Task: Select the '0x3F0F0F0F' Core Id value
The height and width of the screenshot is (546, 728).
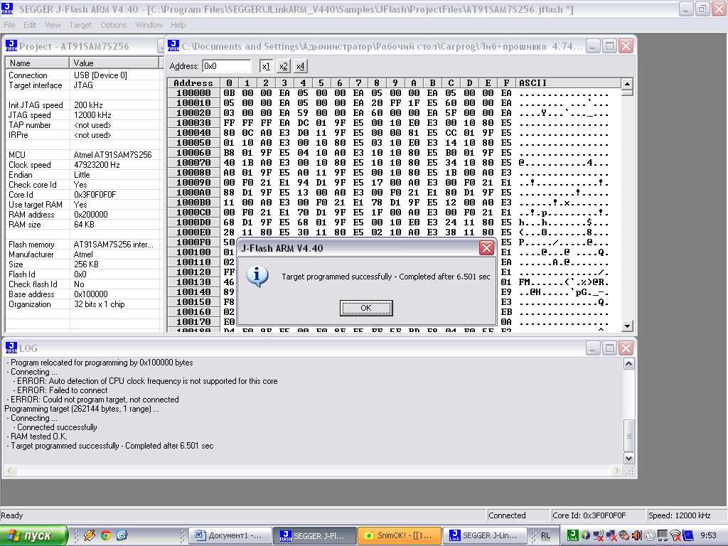Action: (x=95, y=195)
